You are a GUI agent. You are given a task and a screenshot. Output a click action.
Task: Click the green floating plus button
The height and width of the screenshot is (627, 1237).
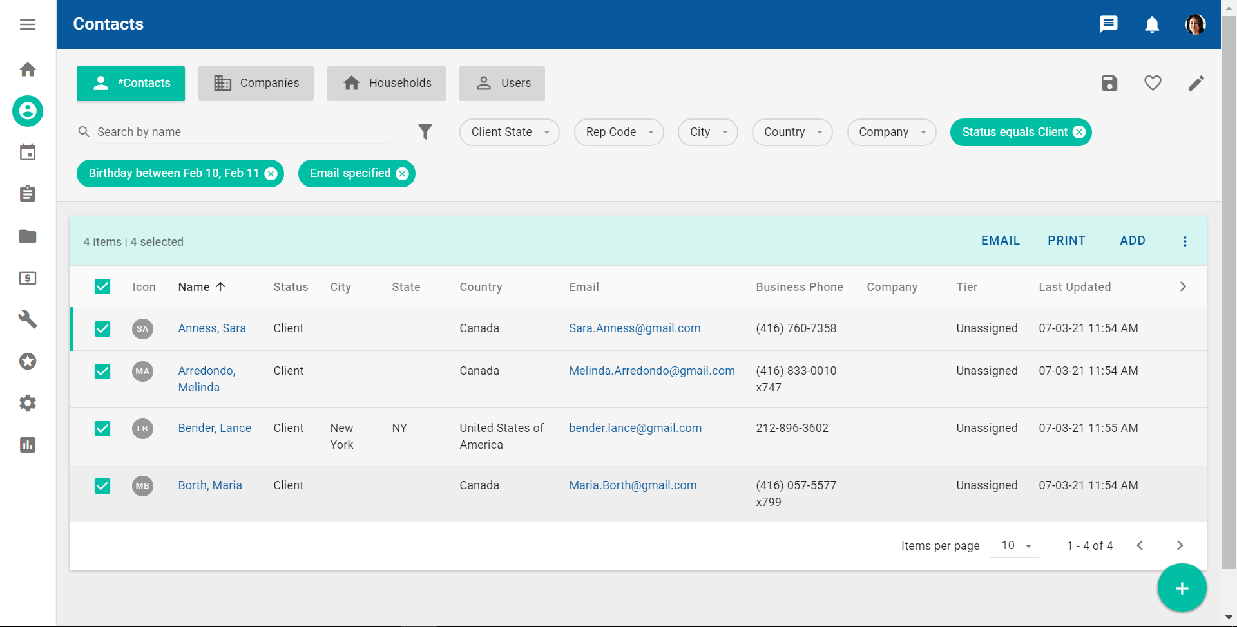(x=1182, y=588)
